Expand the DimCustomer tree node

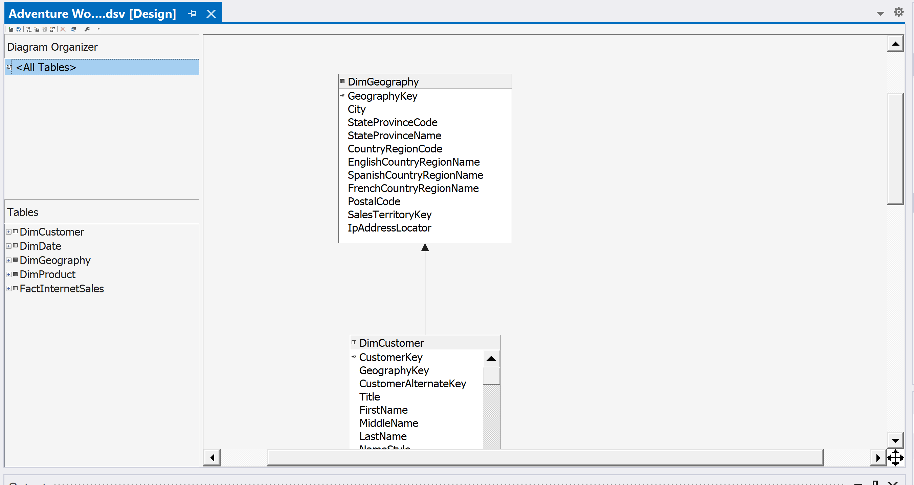(x=8, y=232)
